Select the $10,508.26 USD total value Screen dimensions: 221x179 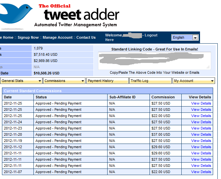point(47,73)
